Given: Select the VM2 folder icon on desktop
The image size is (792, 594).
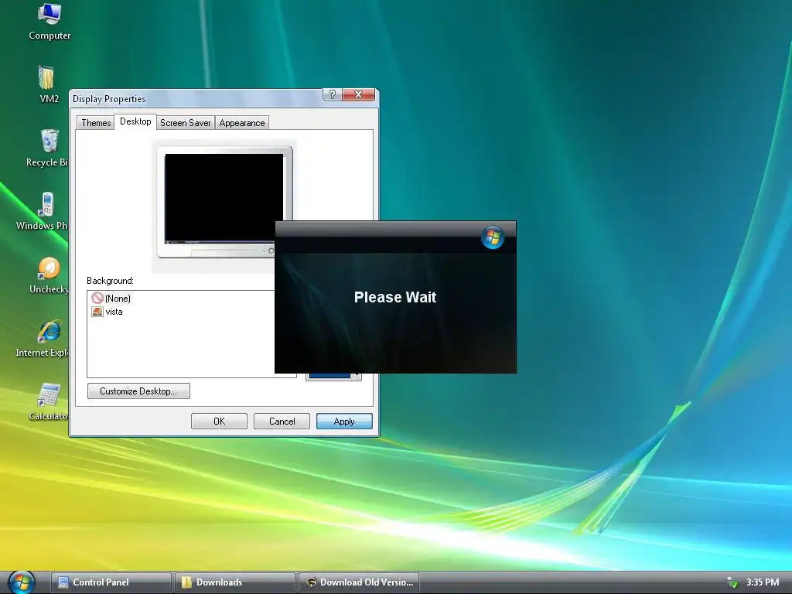Looking at the screenshot, I should [48, 84].
